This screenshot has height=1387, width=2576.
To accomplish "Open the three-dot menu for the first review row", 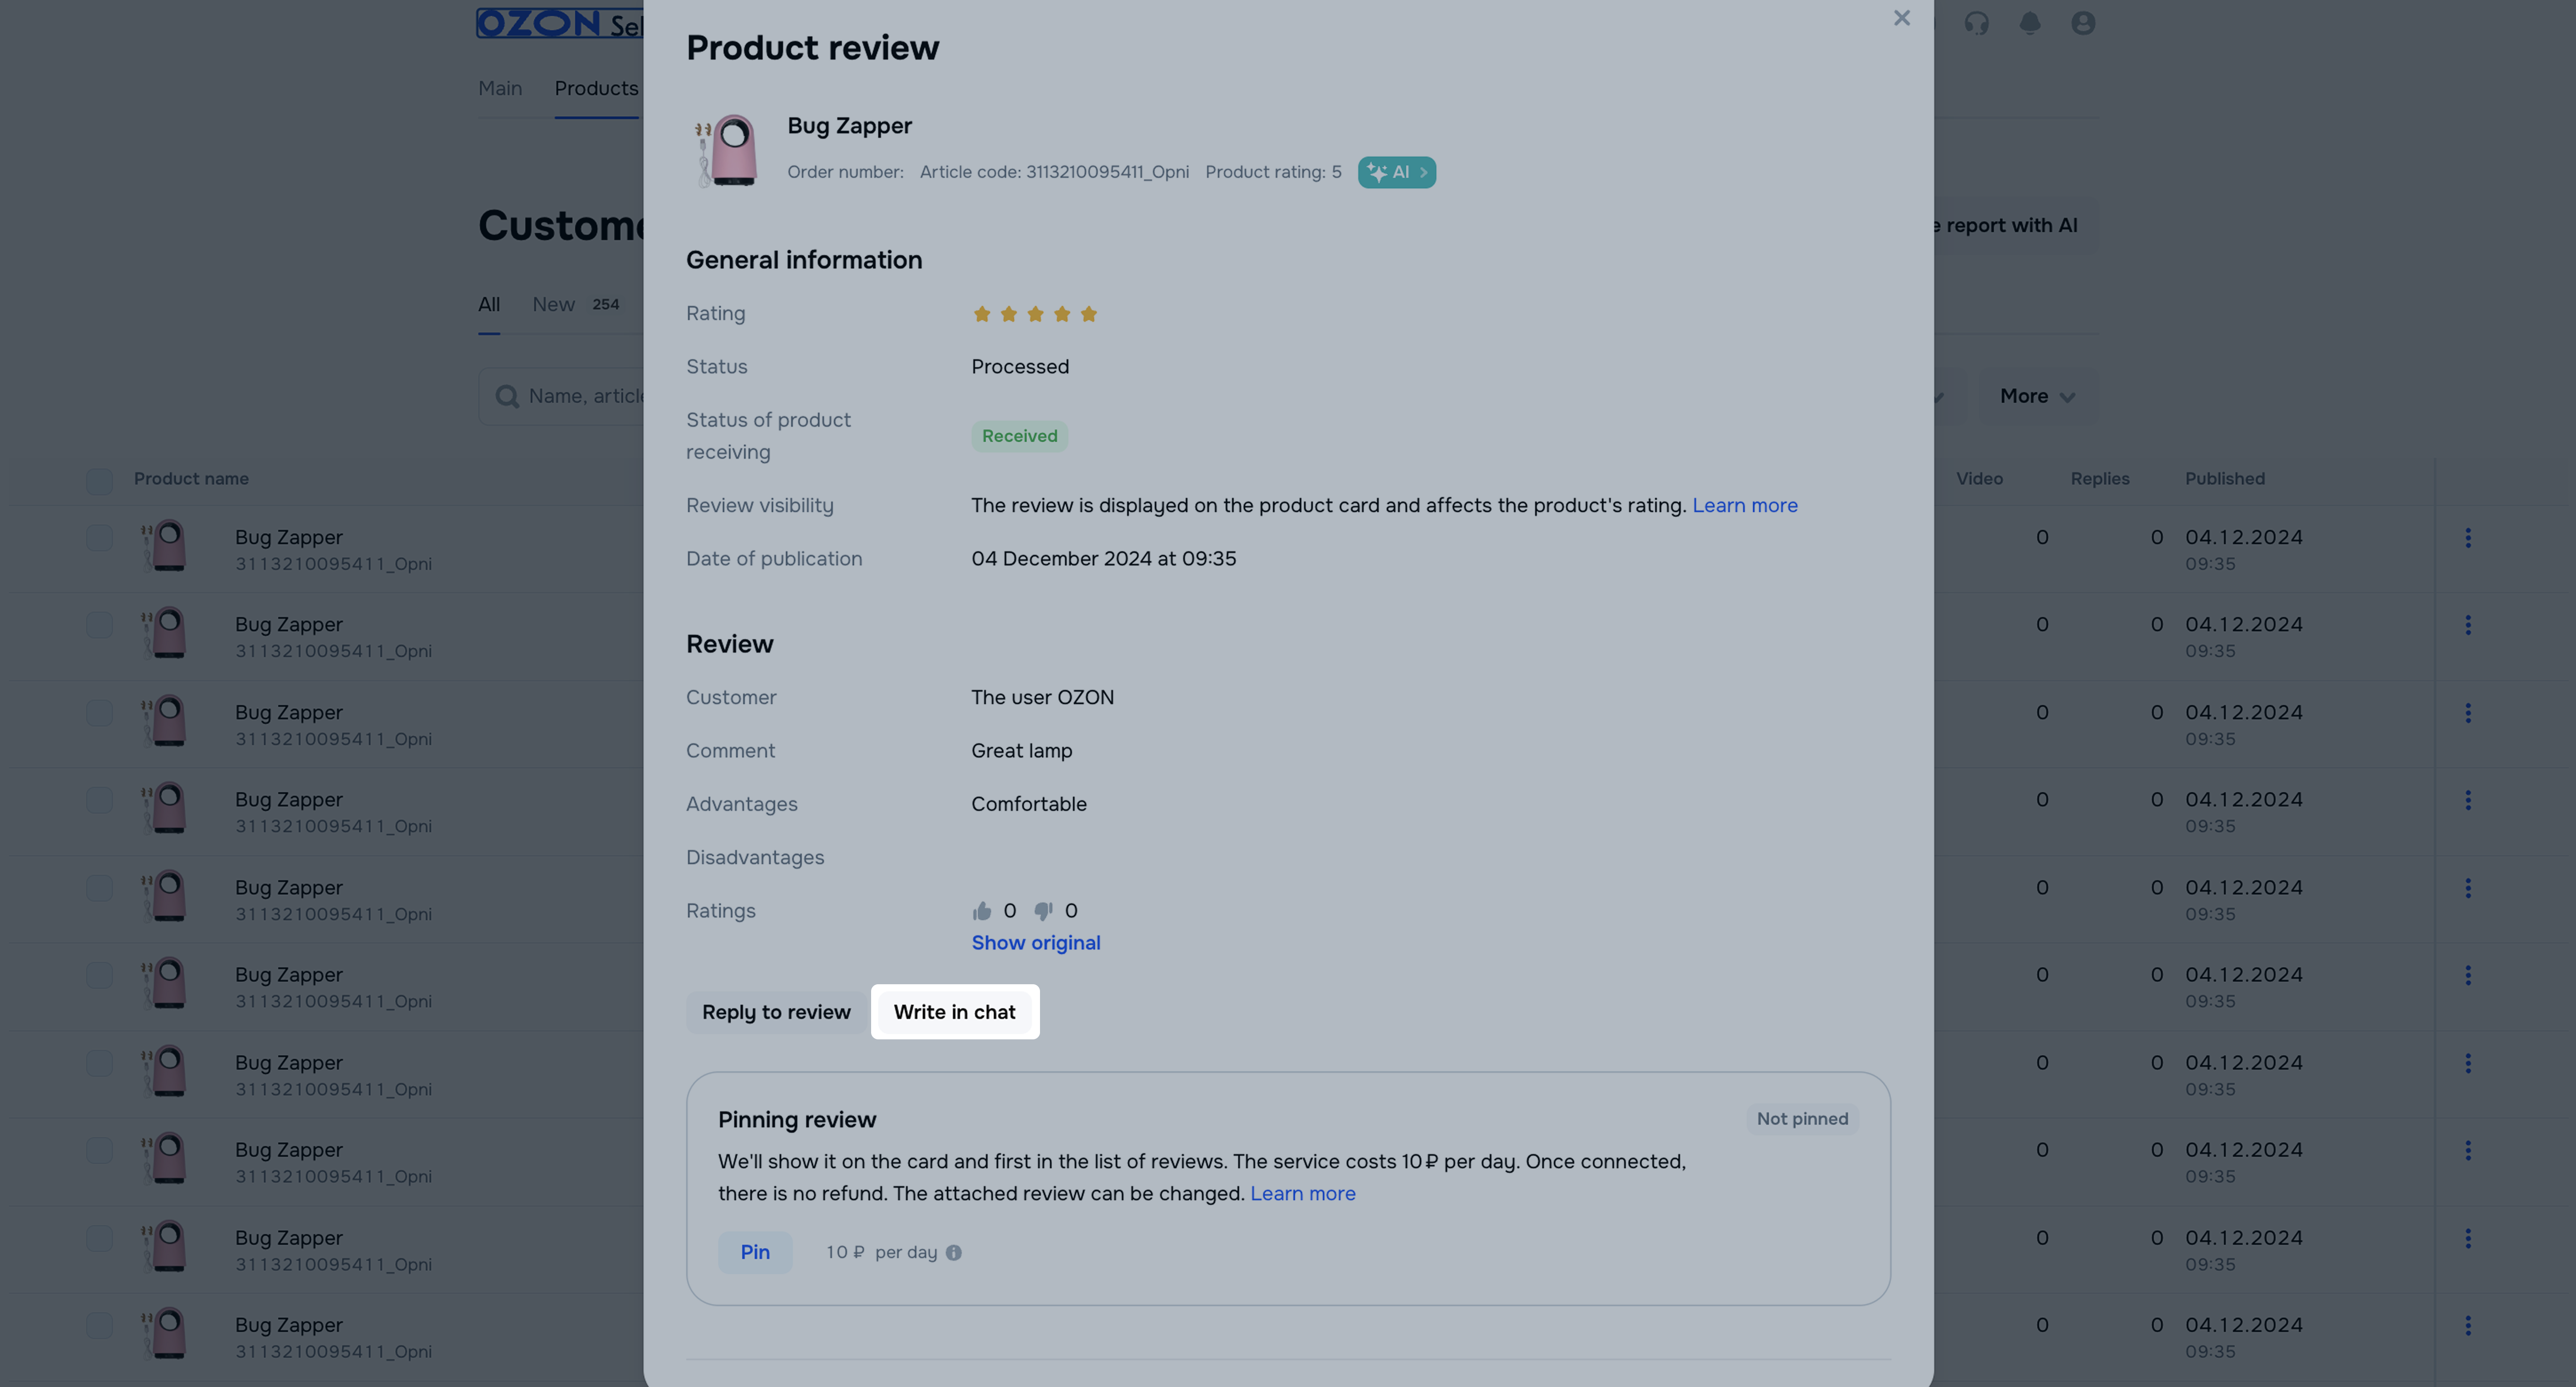I will point(2468,538).
